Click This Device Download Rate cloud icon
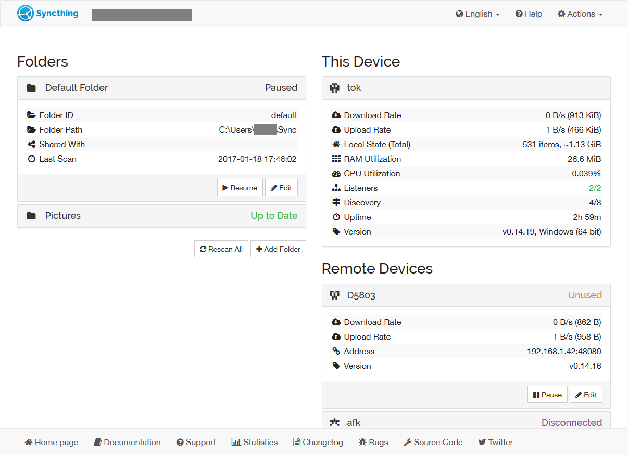 [x=336, y=115]
